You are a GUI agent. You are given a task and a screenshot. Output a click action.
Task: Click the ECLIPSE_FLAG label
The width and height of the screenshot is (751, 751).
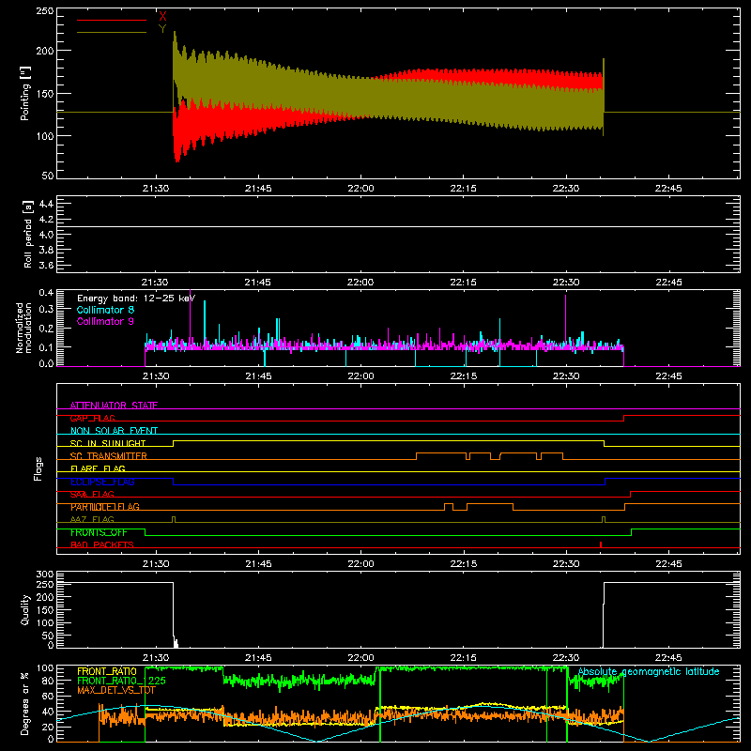tap(102, 482)
